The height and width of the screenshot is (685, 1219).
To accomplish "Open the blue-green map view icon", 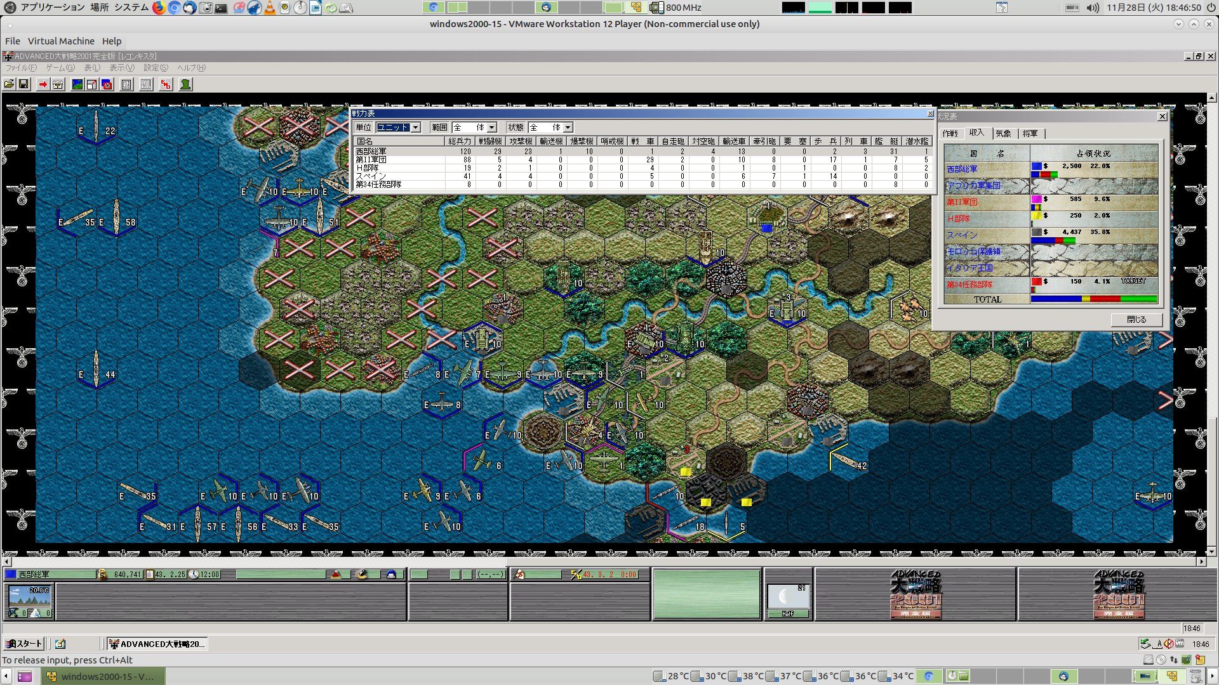I will pos(77,84).
